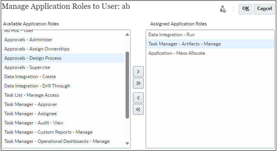This screenshot has width=277, height=151.
Task: Select Approvals - Assign Ownerships role
Action: (x=63, y=49)
